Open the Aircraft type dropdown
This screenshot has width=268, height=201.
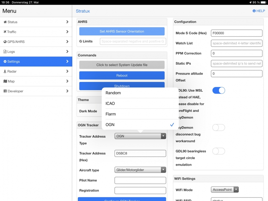(140, 170)
